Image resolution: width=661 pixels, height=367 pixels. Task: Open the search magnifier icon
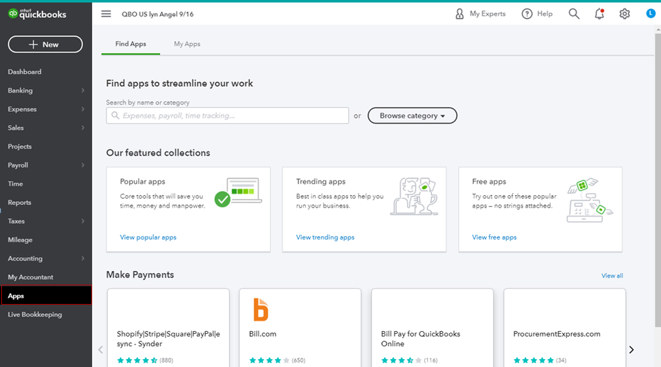click(x=574, y=14)
